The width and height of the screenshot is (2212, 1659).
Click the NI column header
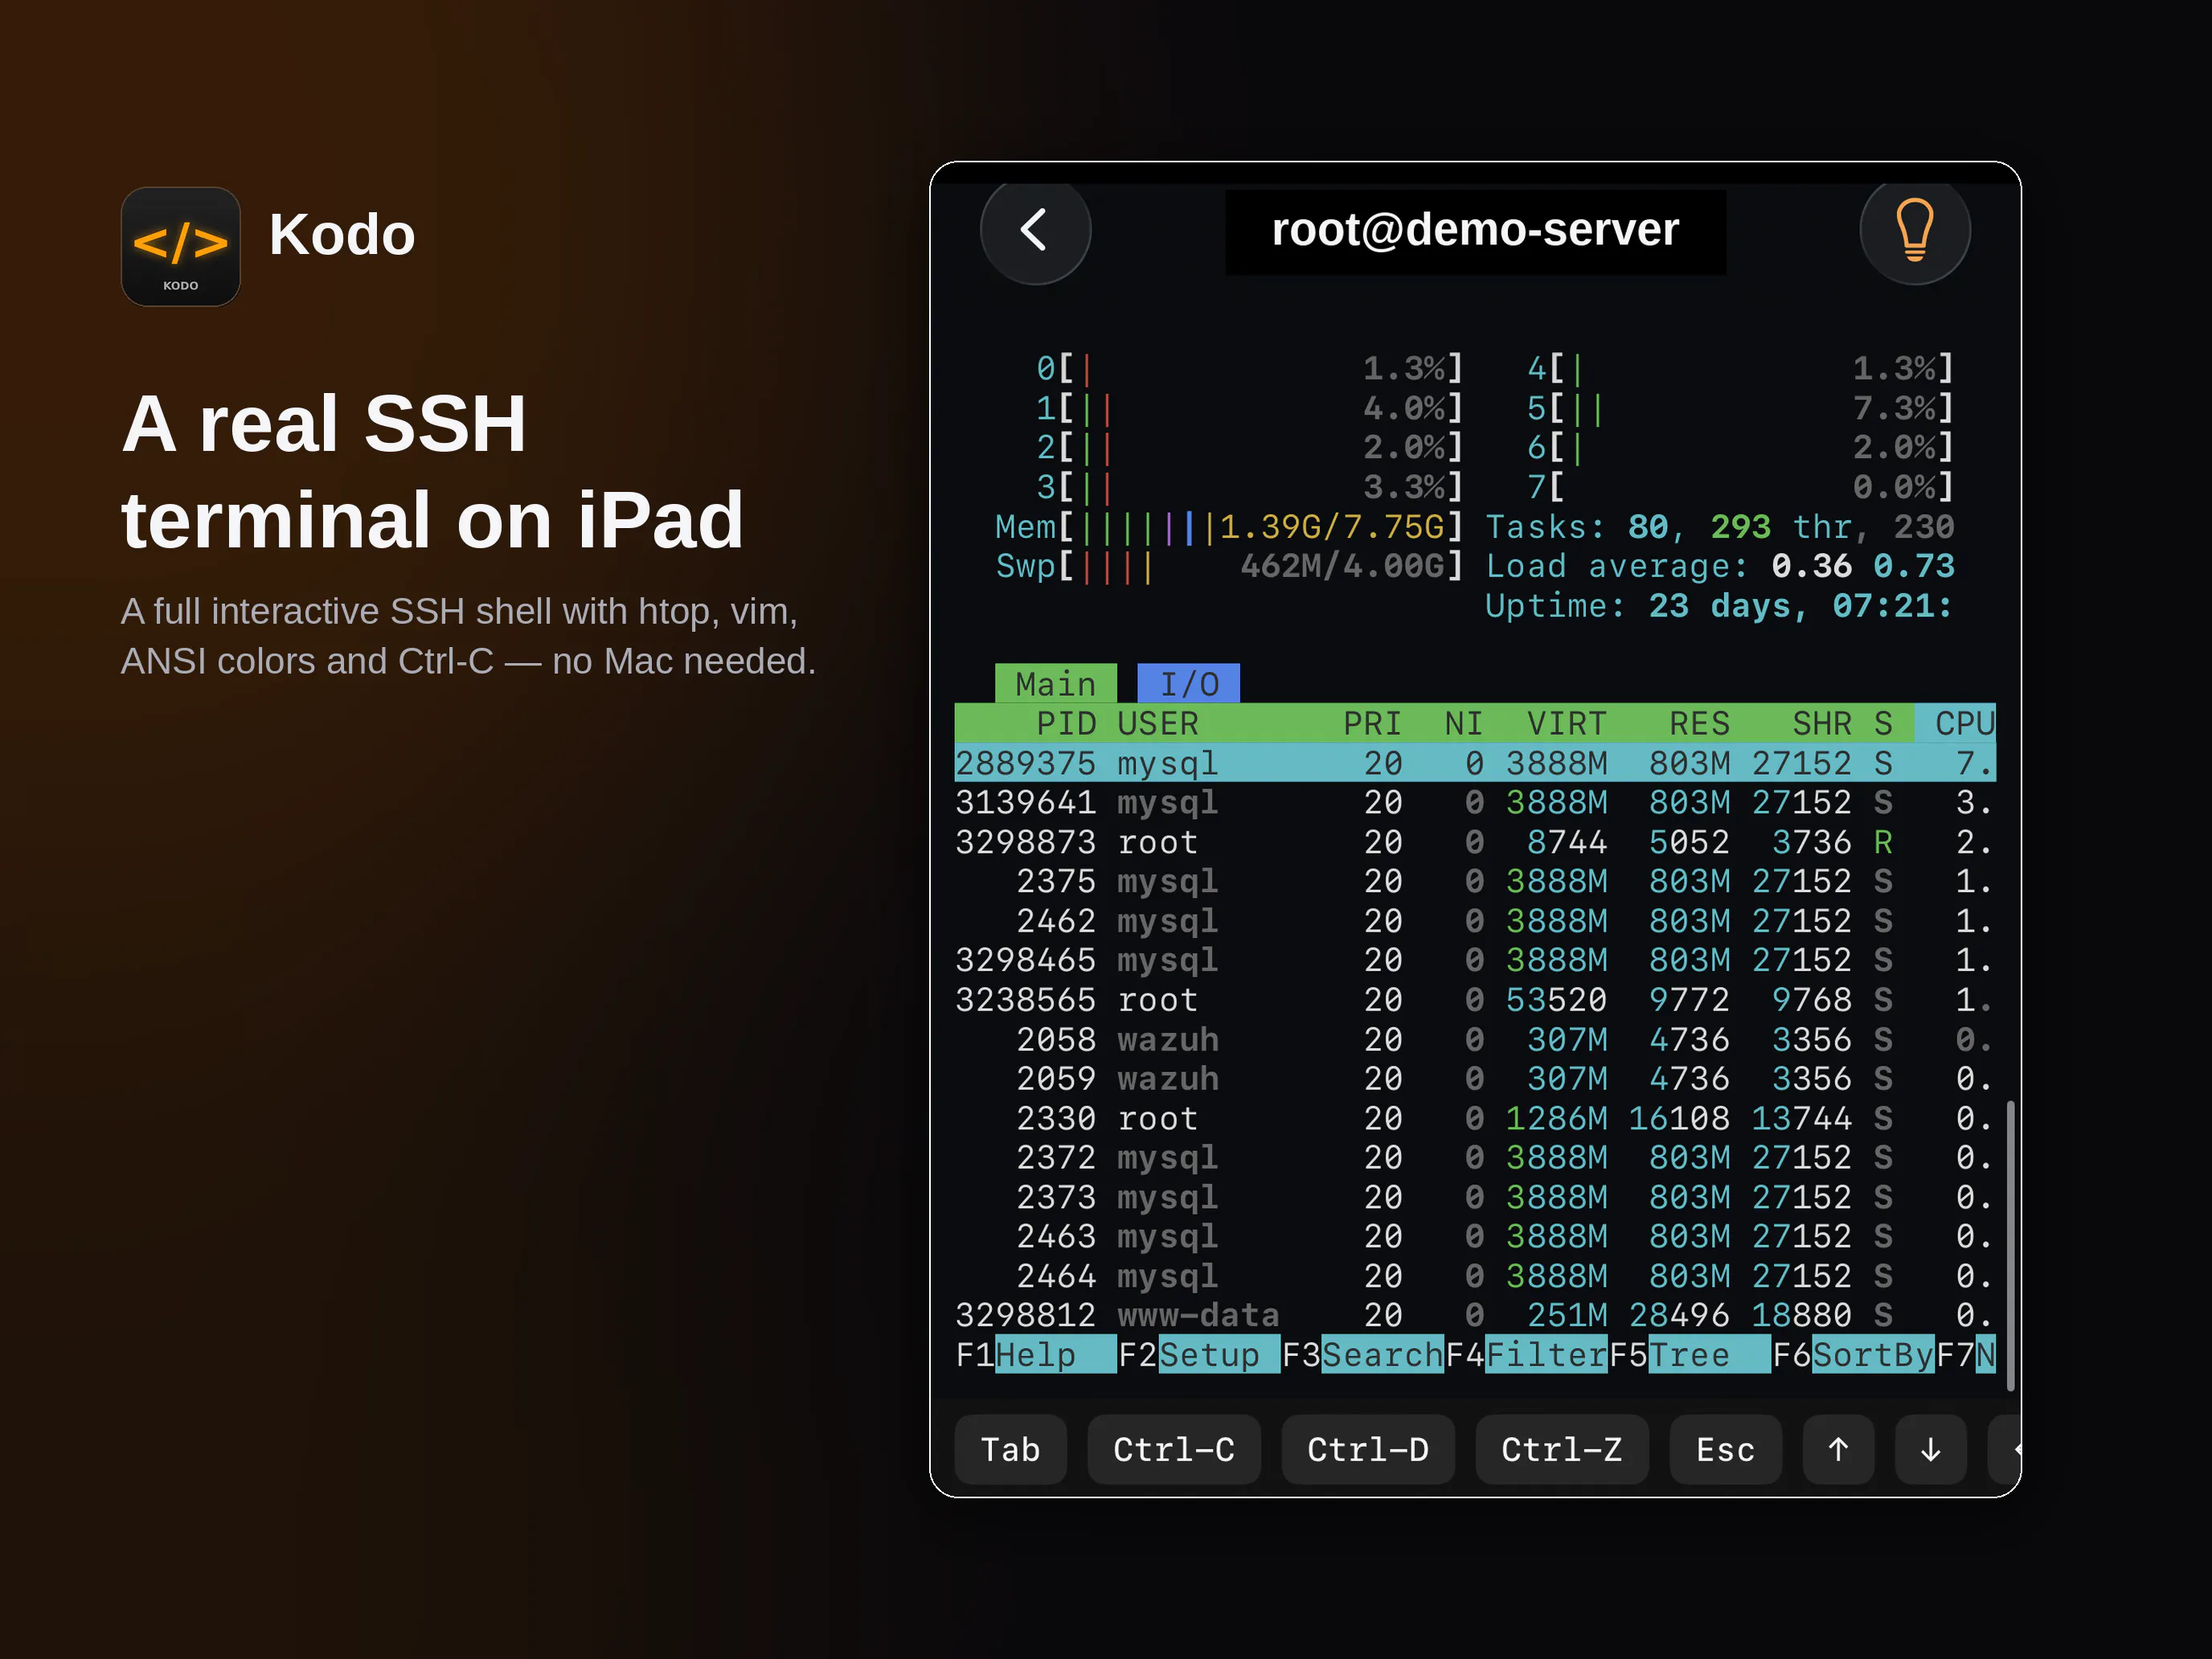tap(1464, 723)
